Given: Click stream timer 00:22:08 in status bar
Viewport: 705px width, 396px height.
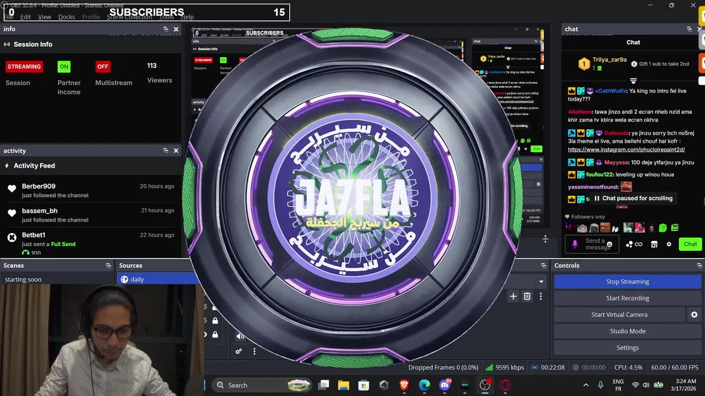Looking at the screenshot, I should tap(553, 367).
